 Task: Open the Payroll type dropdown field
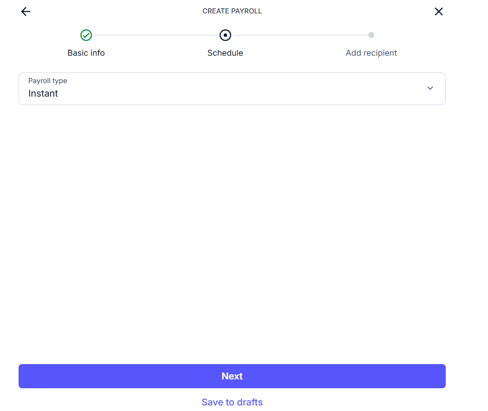[x=232, y=89]
